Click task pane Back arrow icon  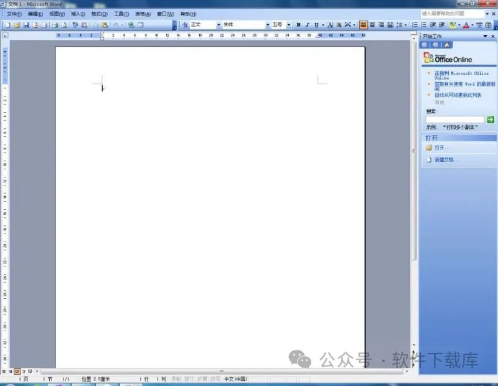425,45
